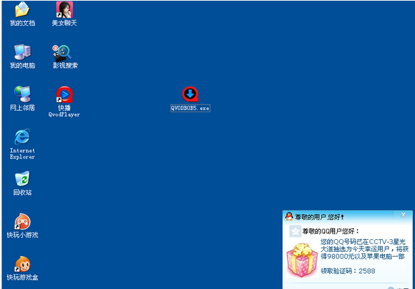Select the 快玩游戏盒 monkey icon
The image size is (415, 289).
[x=22, y=264]
